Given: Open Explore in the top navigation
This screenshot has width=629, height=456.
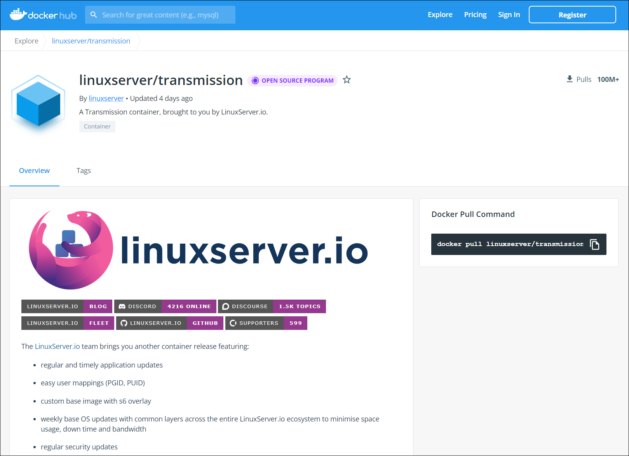Looking at the screenshot, I should coord(440,15).
